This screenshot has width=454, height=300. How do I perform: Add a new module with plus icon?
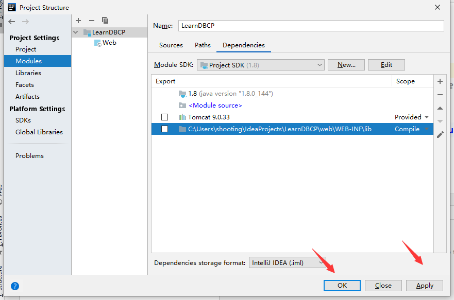click(x=78, y=21)
